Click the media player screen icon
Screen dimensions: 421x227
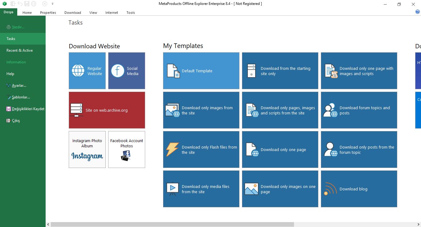point(173,189)
